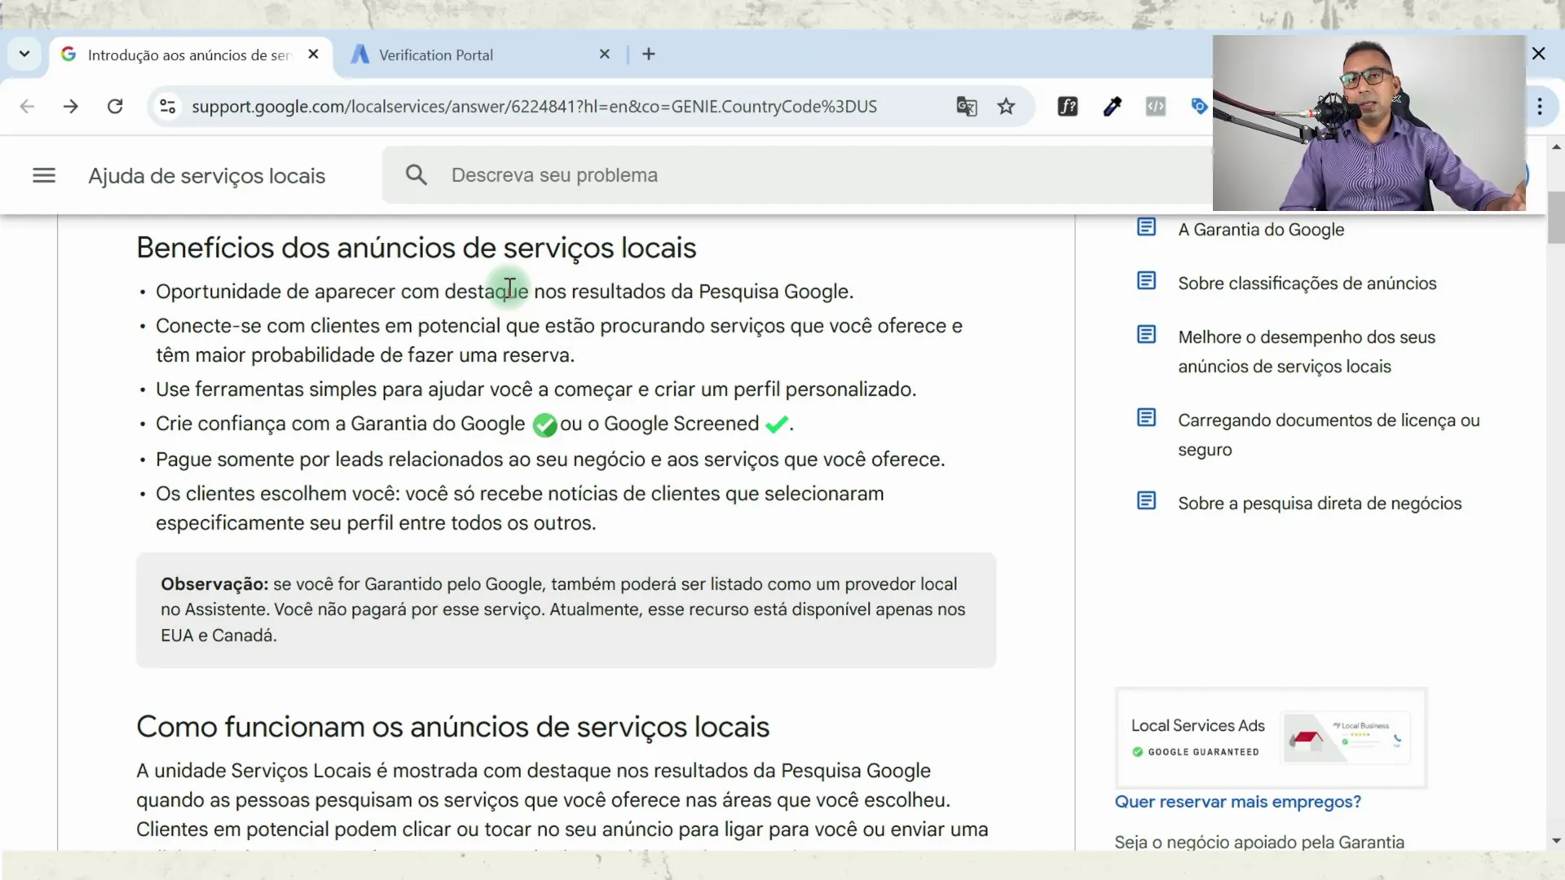Open a new browser tab
Viewport: 1565px width, 880px height.
tap(649, 54)
